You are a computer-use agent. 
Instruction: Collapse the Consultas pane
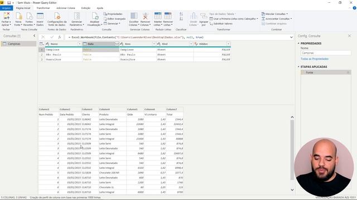35,36
